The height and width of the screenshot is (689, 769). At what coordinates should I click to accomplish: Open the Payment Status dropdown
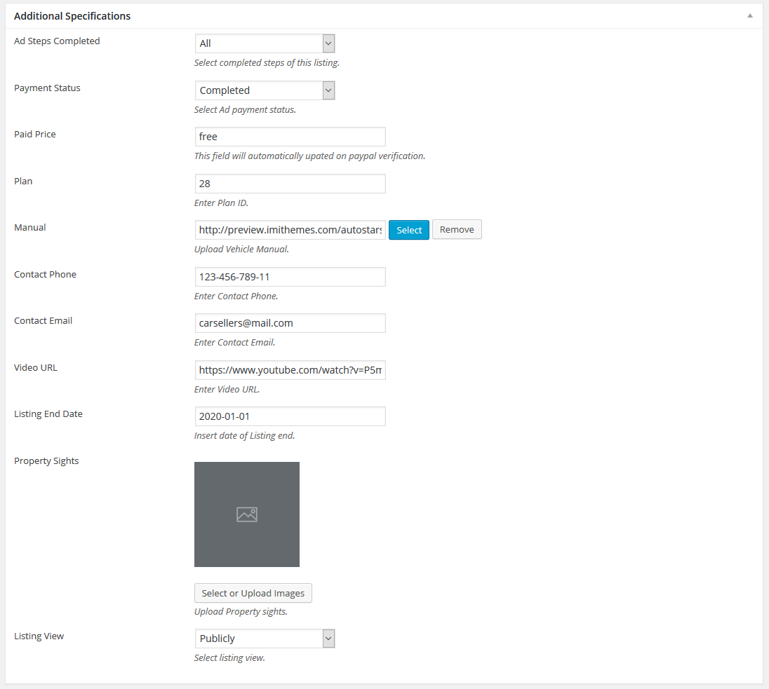coord(265,90)
